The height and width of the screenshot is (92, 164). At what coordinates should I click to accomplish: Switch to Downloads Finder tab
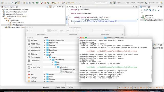[x=73, y=34]
